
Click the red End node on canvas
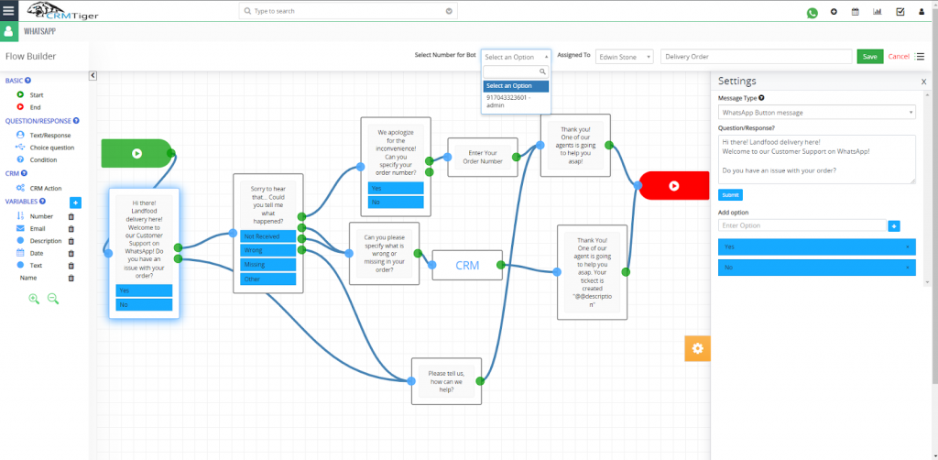[674, 185]
